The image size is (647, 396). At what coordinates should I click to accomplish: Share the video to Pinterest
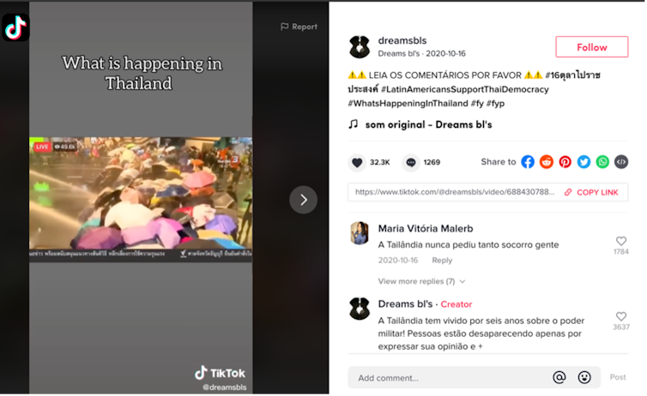tap(565, 162)
